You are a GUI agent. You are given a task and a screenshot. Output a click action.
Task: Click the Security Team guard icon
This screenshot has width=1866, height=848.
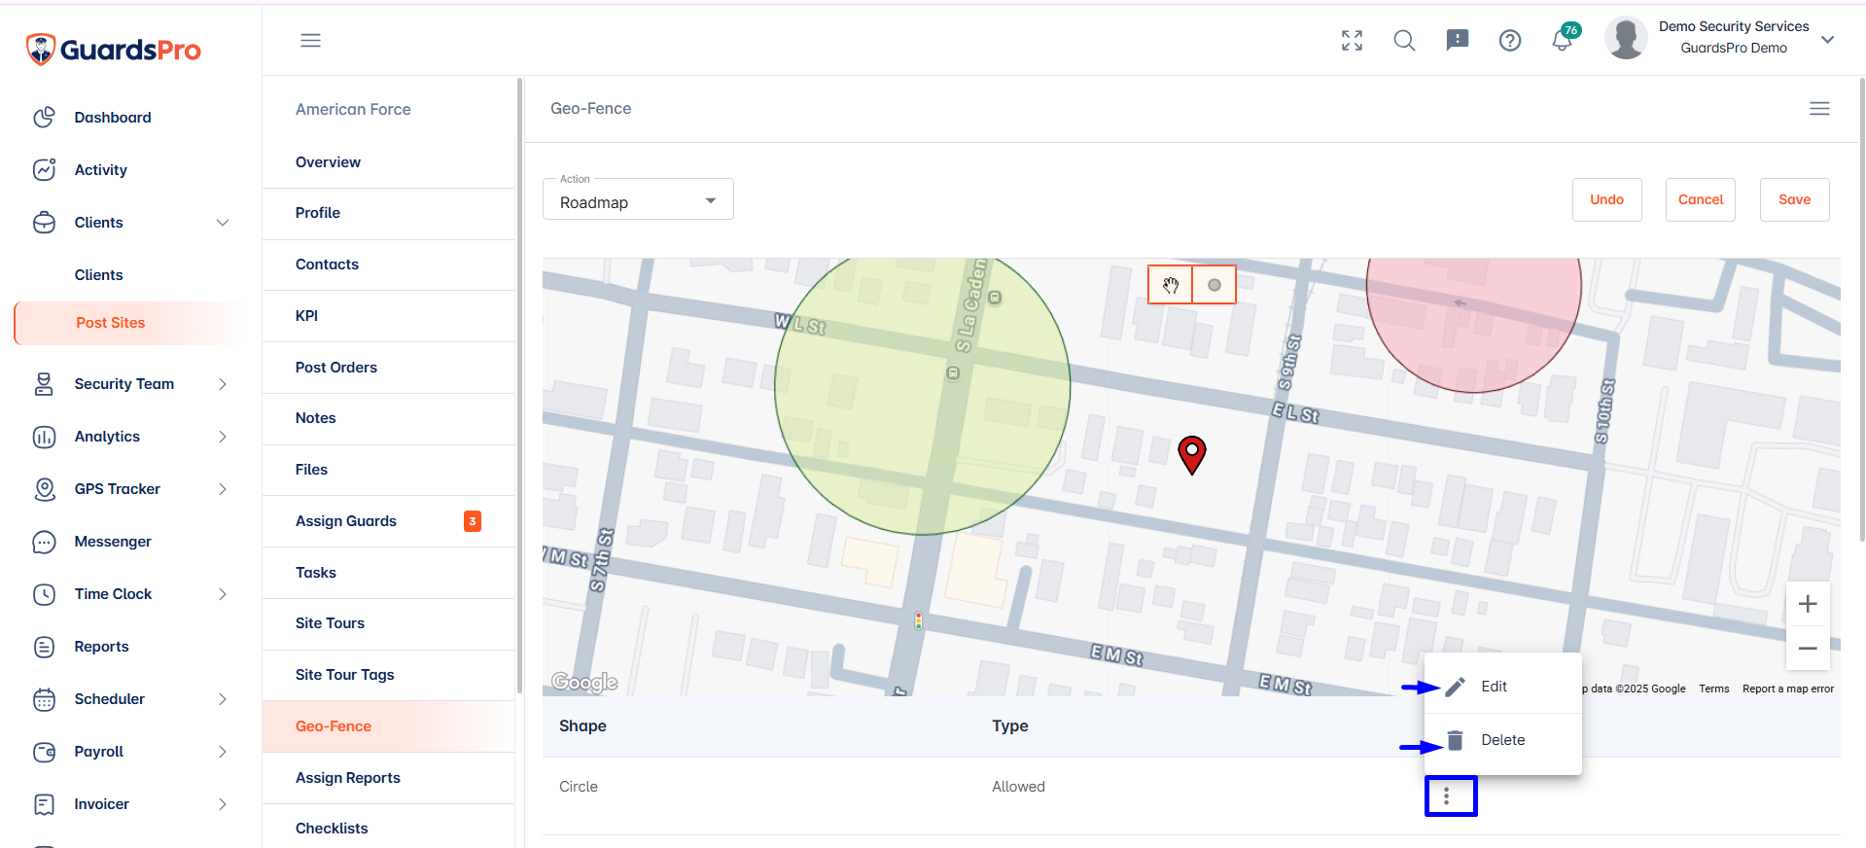coord(44,383)
